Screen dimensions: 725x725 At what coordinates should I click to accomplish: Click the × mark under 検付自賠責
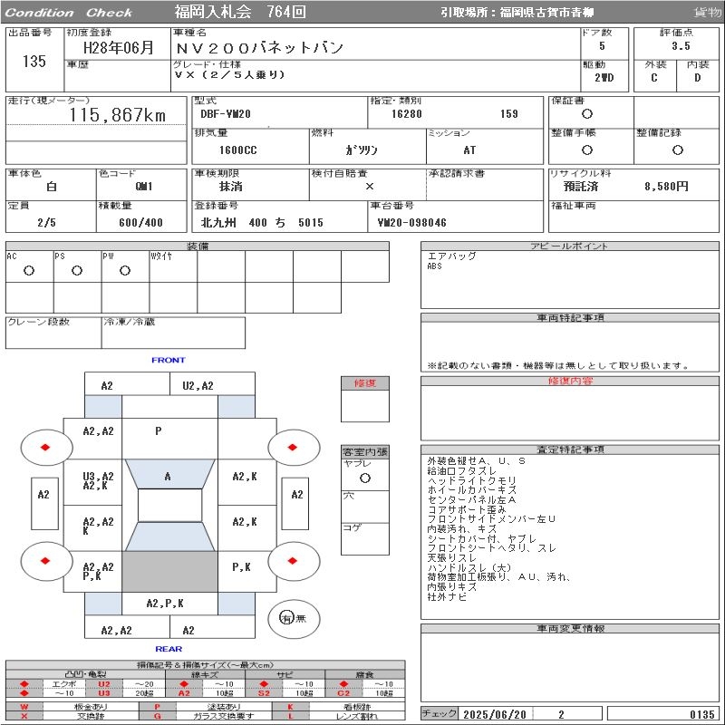tap(370, 187)
